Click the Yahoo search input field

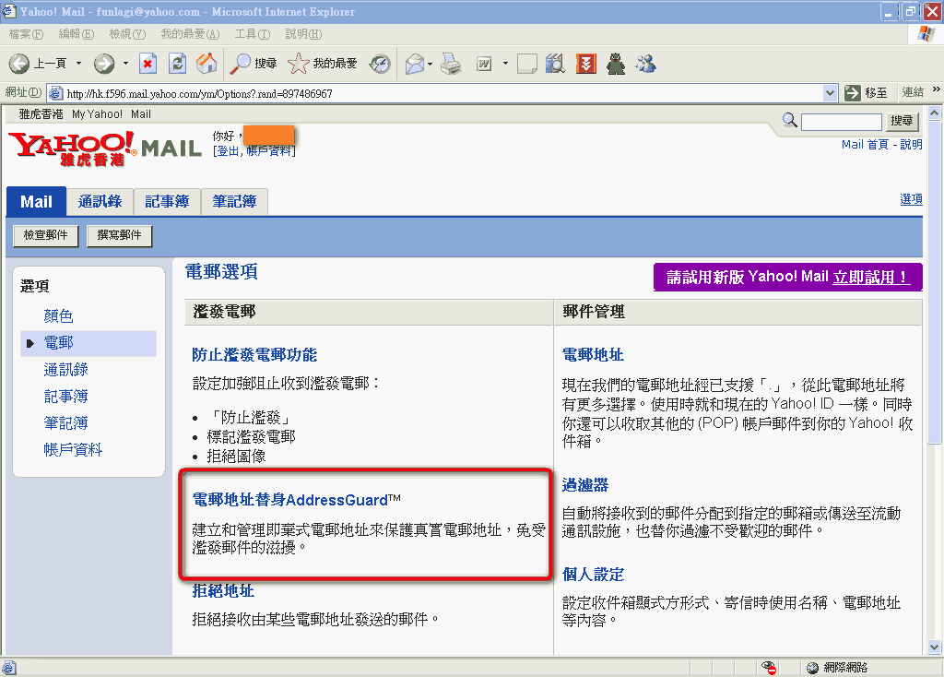coord(841,122)
